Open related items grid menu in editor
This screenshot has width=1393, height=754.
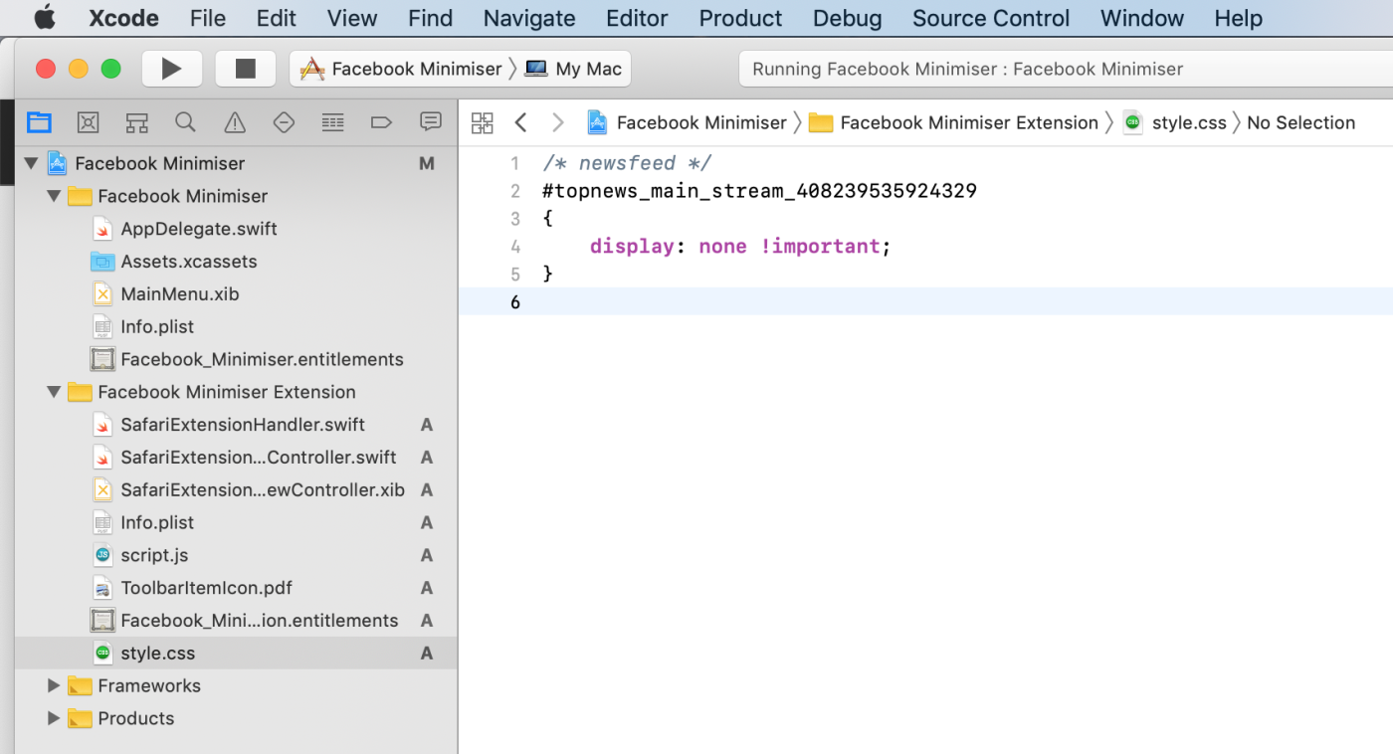coord(483,122)
